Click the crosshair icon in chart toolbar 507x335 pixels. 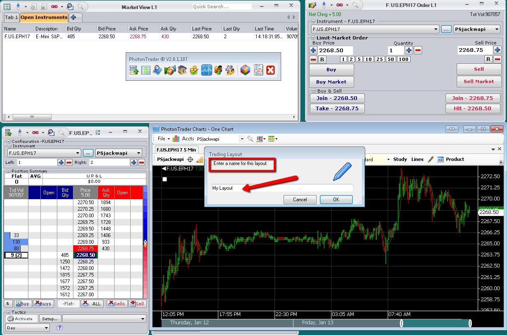point(190,159)
